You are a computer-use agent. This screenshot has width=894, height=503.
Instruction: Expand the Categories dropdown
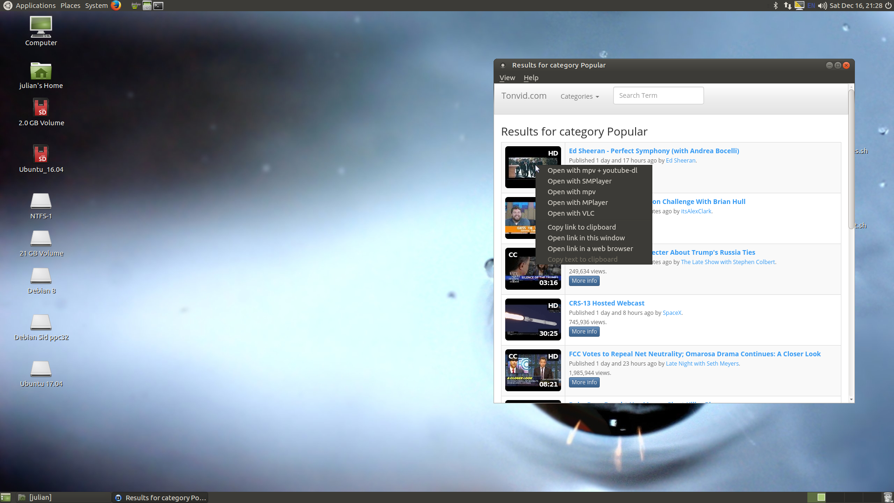point(579,96)
